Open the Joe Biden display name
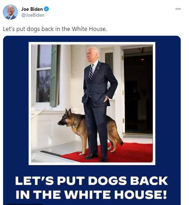Viewport: 189px width, 205px height. pyautogui.click(x=32, y=9)
